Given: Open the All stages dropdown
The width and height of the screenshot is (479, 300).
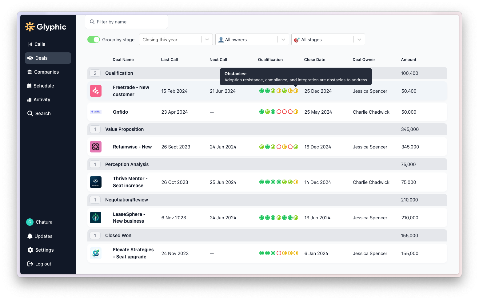Looking at the screenshot, I should coord(328,39).
